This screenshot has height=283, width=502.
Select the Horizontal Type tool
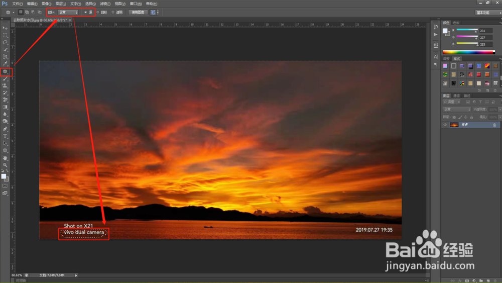tap(5, 136)
